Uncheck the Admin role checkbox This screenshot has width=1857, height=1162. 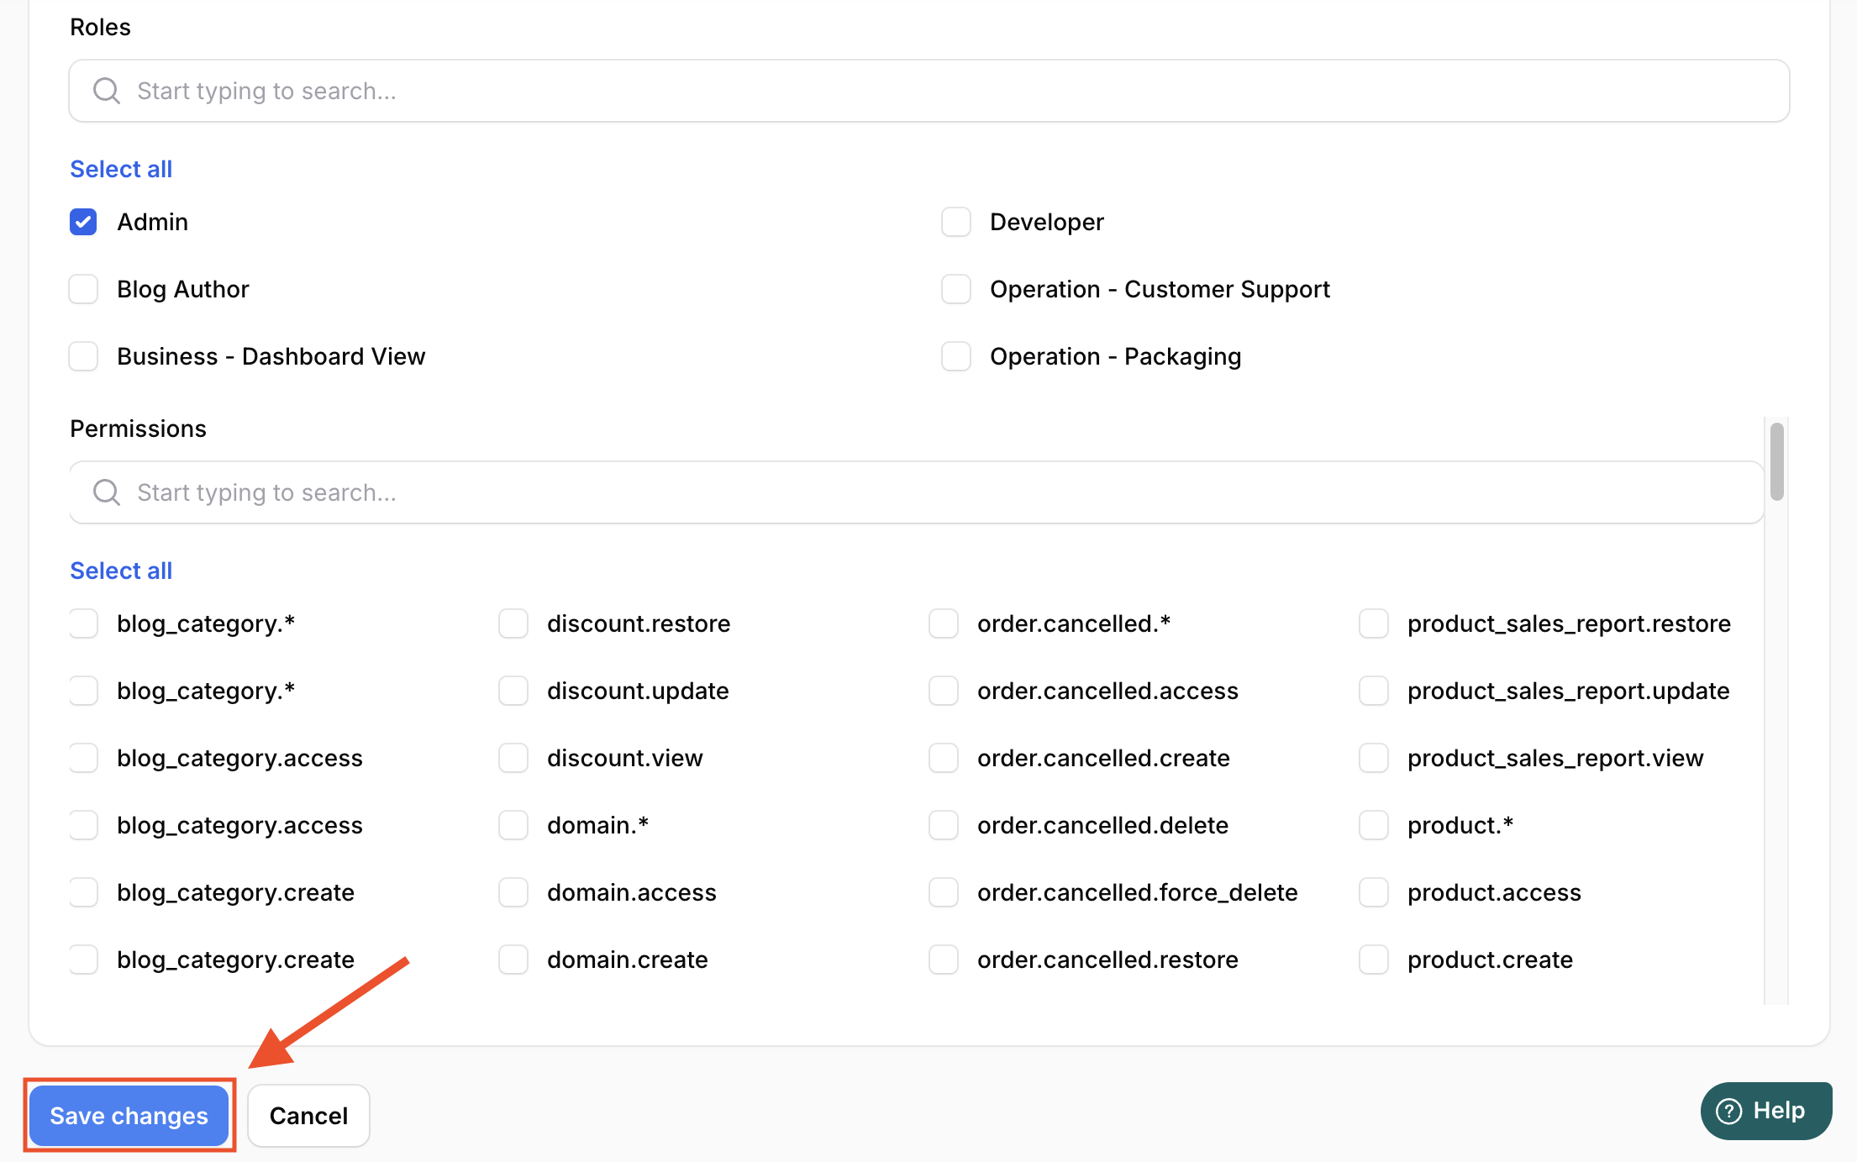click(83, 222)
